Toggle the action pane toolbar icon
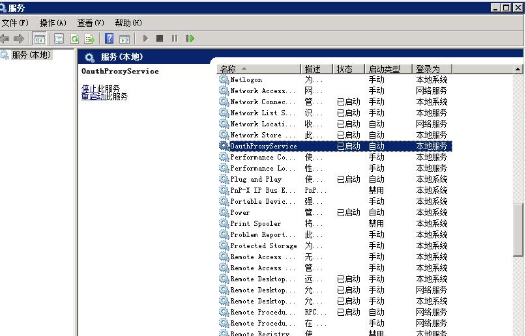Screen dimensions: 526x336 tap(124, 39)
